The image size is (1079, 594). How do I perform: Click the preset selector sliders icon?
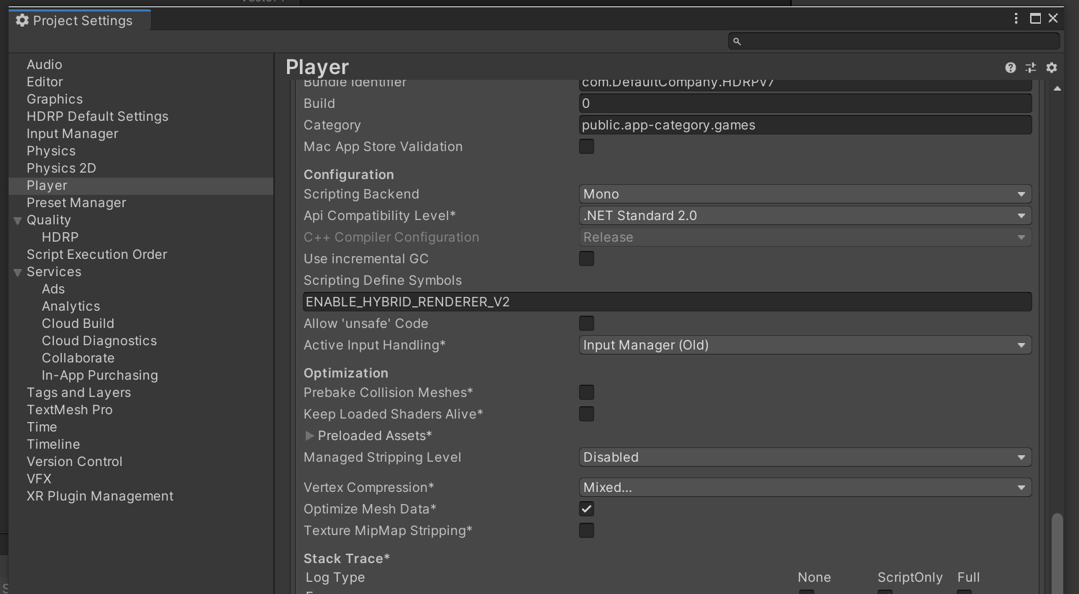click(x=1031, y=68)
